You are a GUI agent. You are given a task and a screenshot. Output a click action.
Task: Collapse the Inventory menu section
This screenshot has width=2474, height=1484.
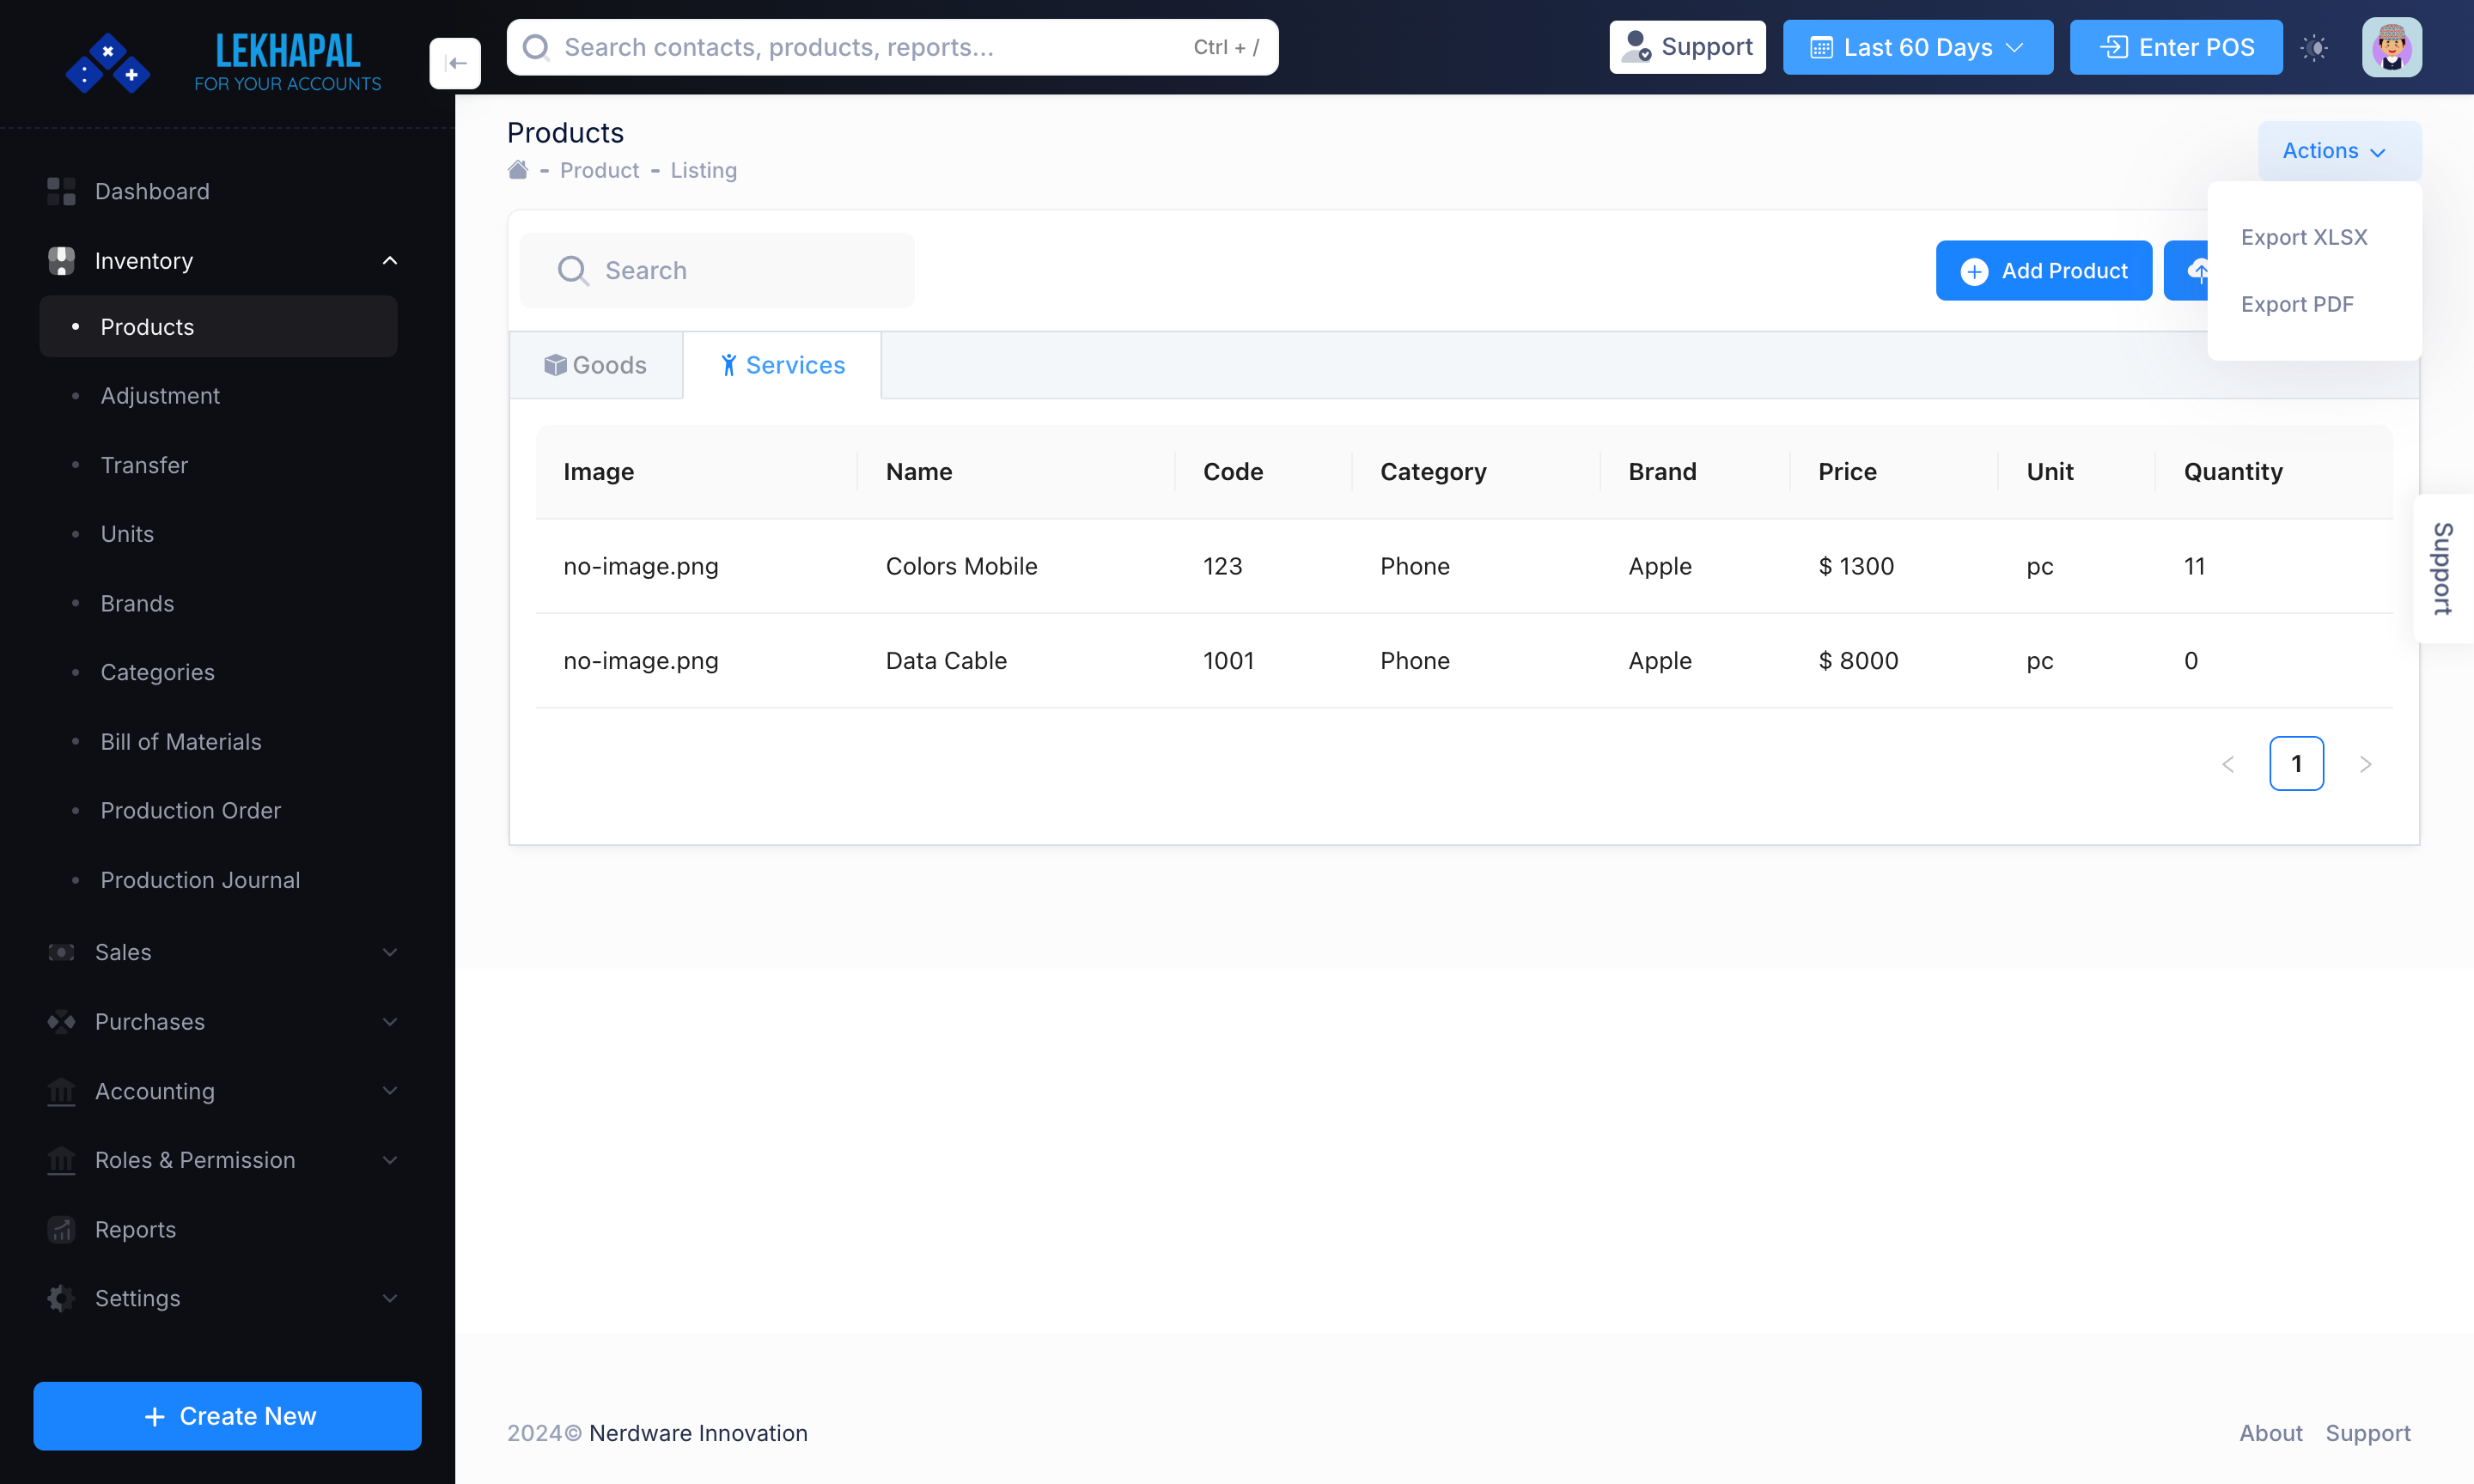pyautogui.click(x=389, y=260)
